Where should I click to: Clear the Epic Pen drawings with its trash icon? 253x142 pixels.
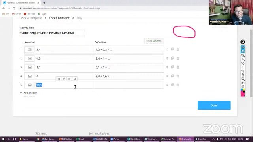(243, 75)
